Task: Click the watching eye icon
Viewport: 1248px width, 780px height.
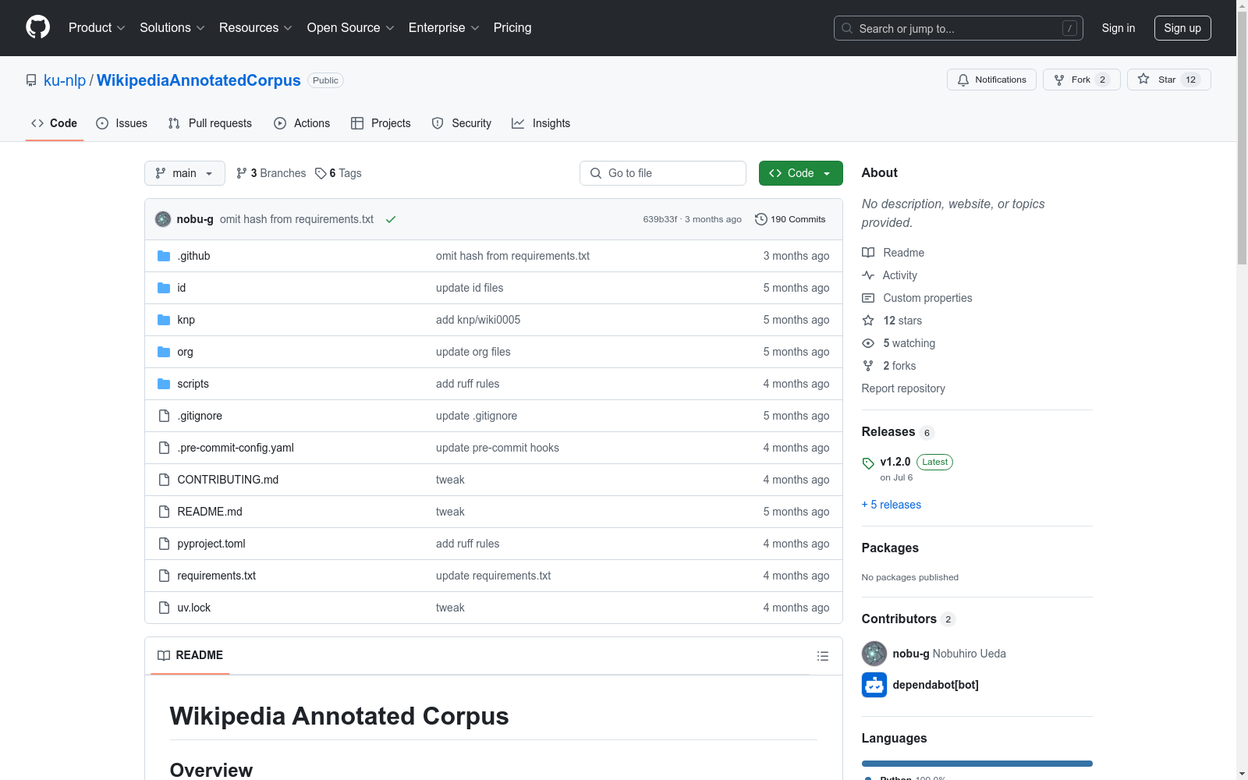Action: pyautogui.click(x=868, y=343)
